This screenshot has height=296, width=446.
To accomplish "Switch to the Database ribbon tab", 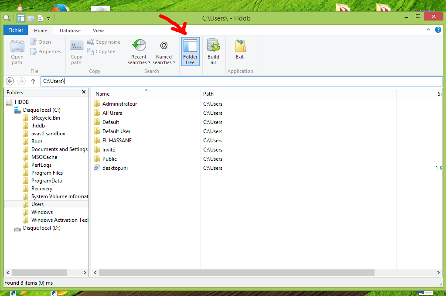I will coord(70,31).
